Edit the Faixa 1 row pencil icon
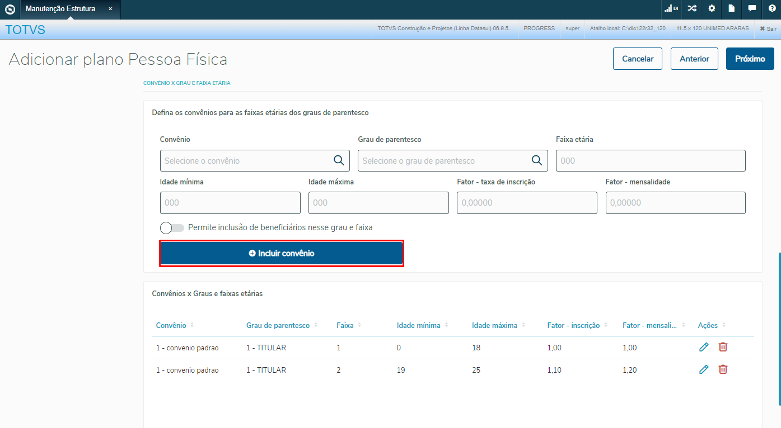Viewport: 781px width, 428px height. tap(704, 347)
